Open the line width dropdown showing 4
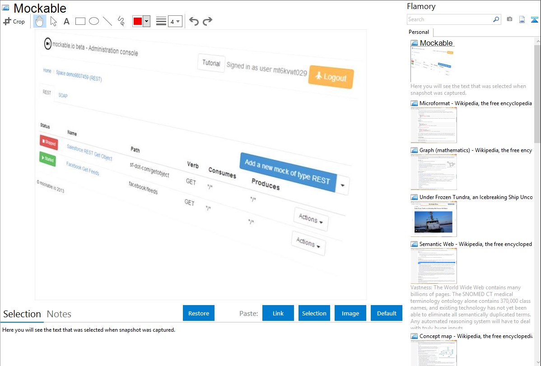Viewport: 541px width, 366px height. tap(175, 21)
